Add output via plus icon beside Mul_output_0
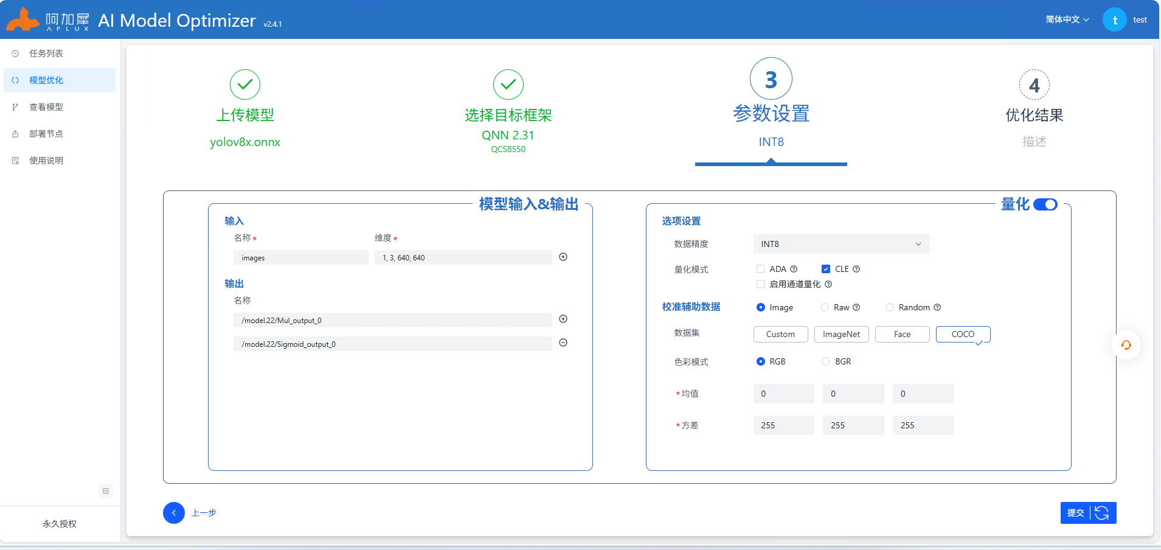This screenshot has height=550, width=1161. 563,319
